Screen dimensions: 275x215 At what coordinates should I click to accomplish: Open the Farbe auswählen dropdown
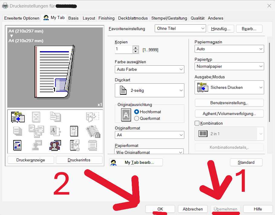(149, 69)
